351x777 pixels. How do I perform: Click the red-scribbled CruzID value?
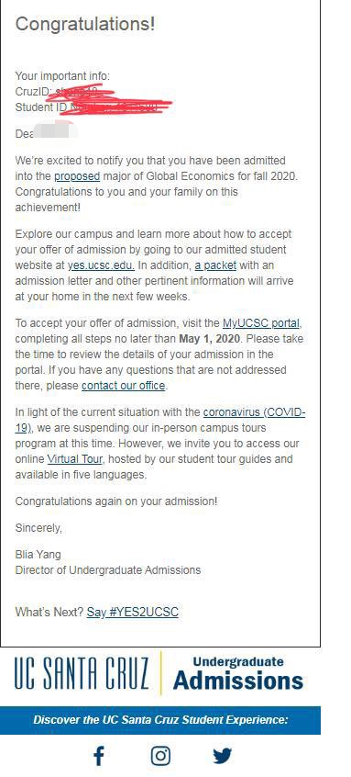tap(83, 92)
